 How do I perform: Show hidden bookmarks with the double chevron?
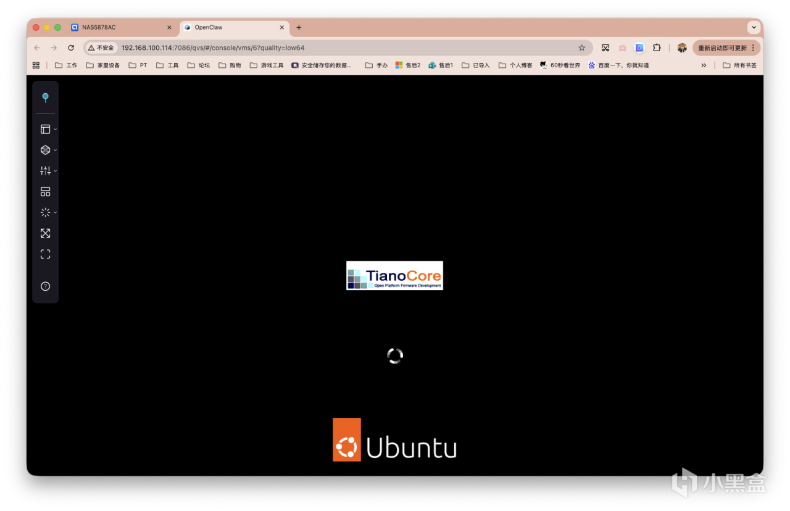pyautogui.click(x=704, y=65)
